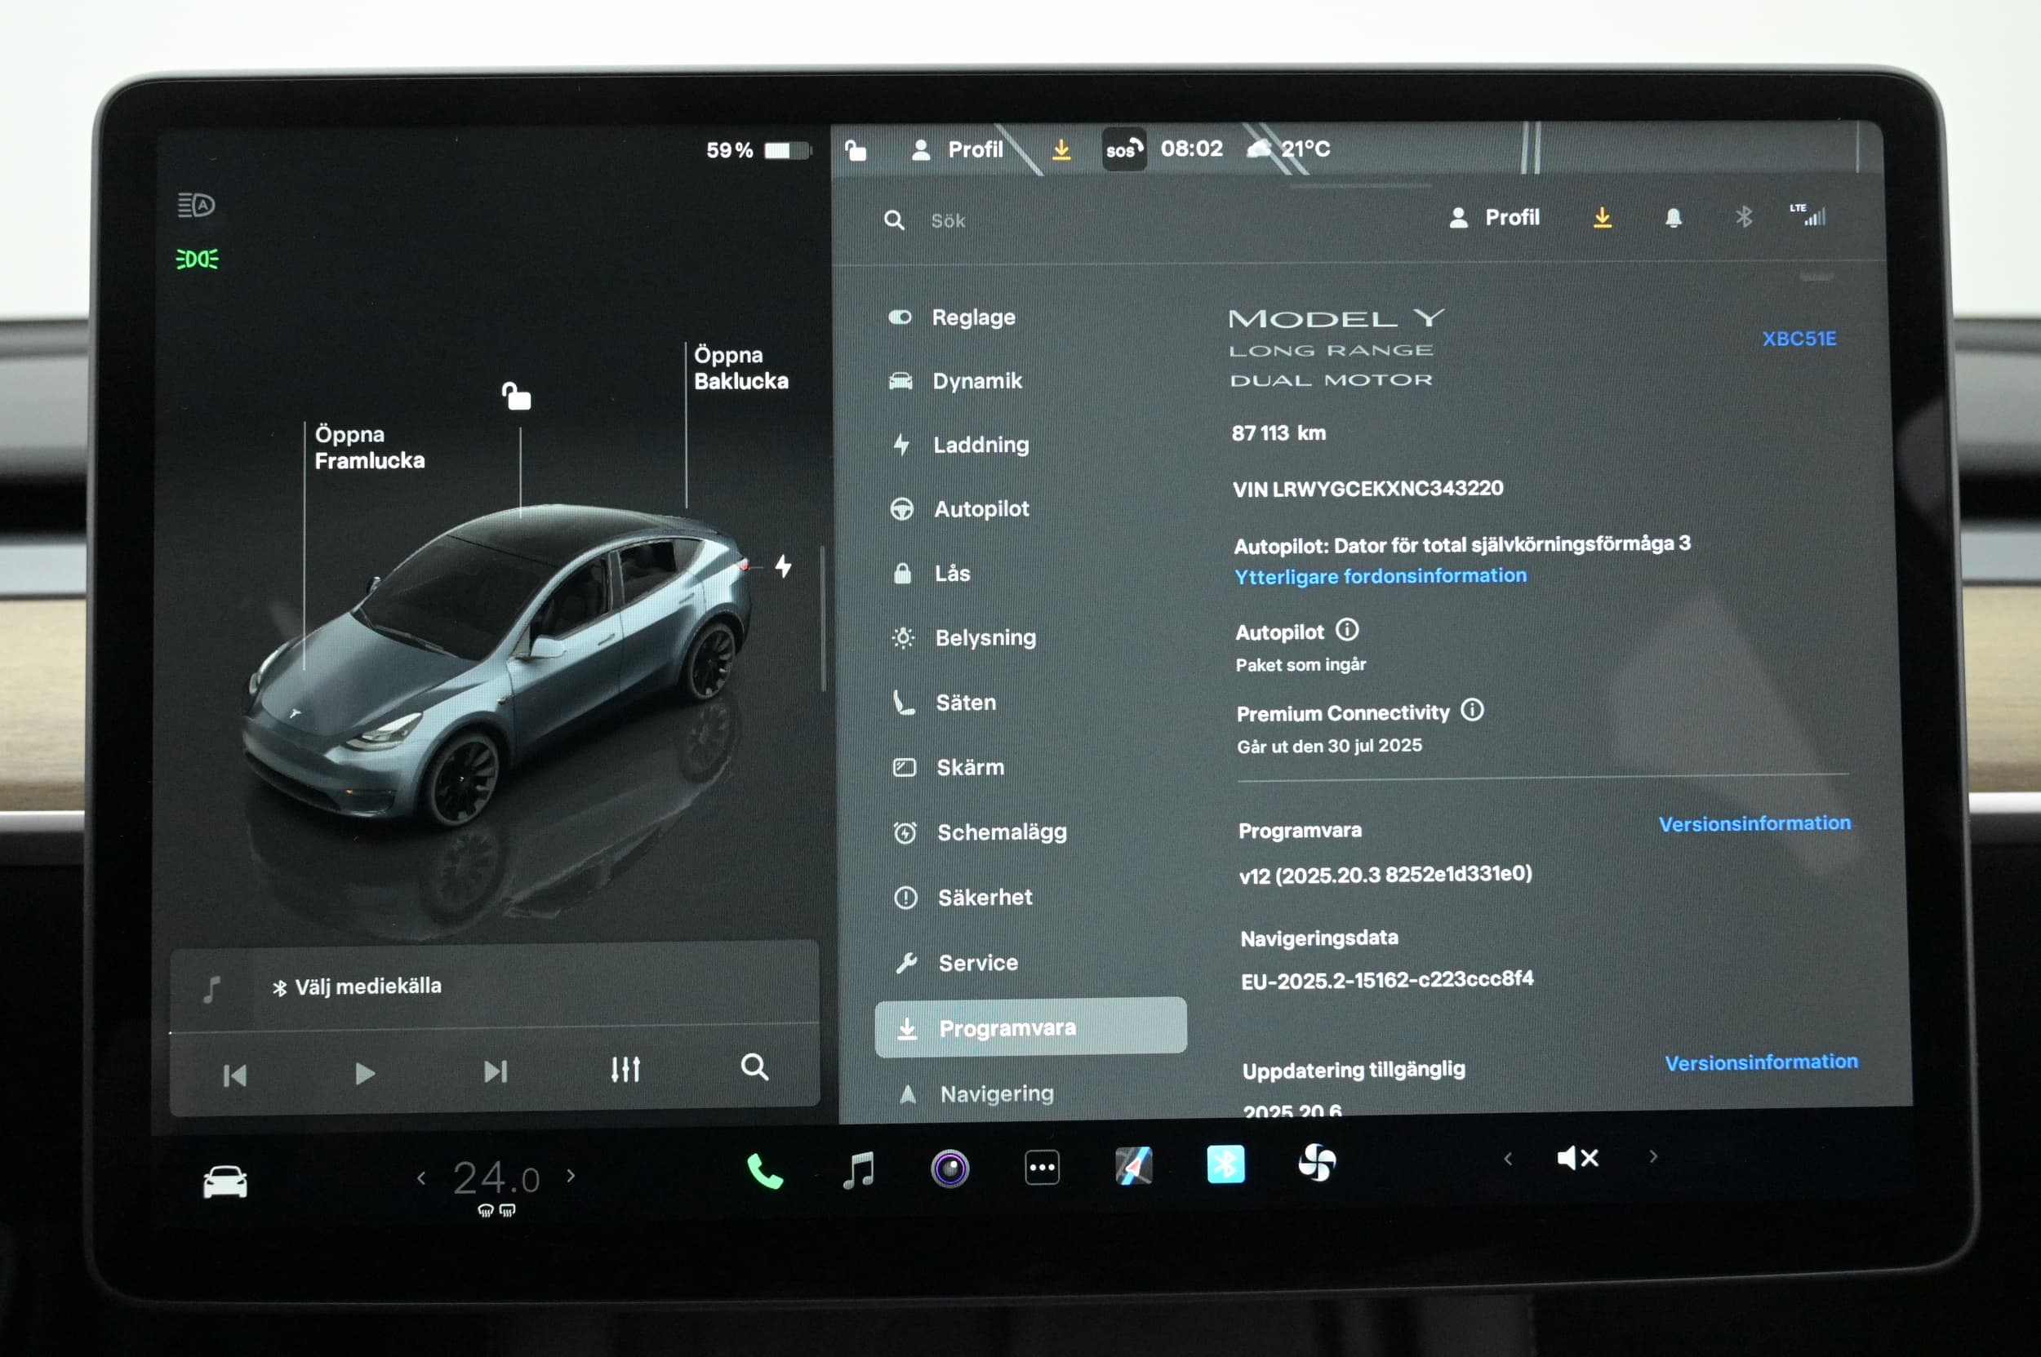Viewport: 2041px width, 1357px height.
Task: Open the Schemalägg scheduling menu
Action: [980, 832]
